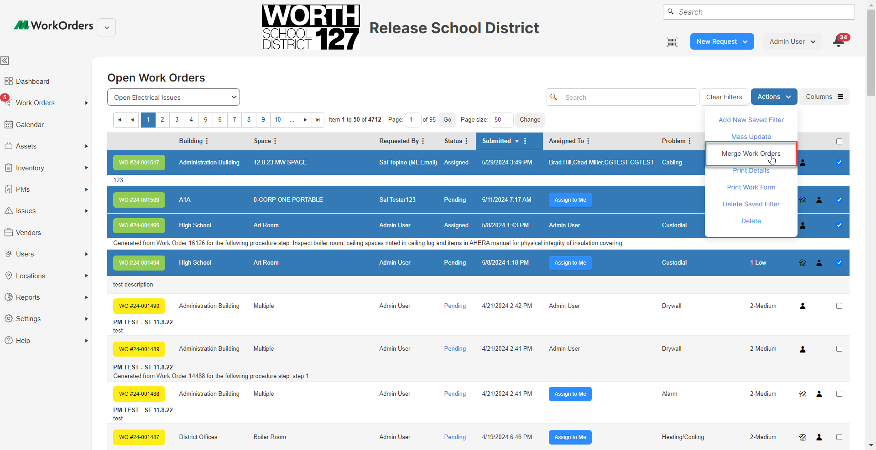
Task: Select Merge Work Orders
Action: coord(751,153)
